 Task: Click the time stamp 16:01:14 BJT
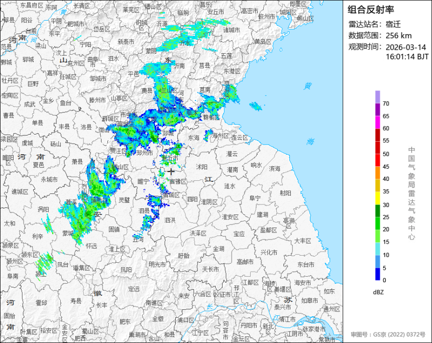coord(407,57)
